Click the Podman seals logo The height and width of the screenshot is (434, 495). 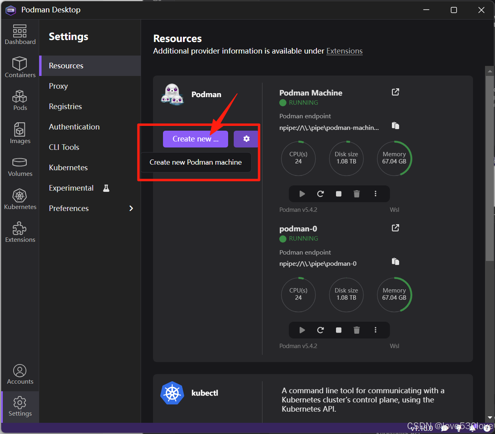point(173,94)
